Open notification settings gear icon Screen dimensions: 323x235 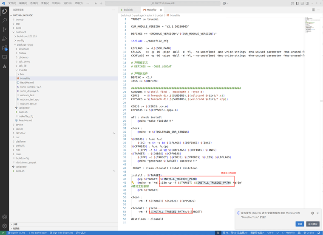(x=312, y=213)
